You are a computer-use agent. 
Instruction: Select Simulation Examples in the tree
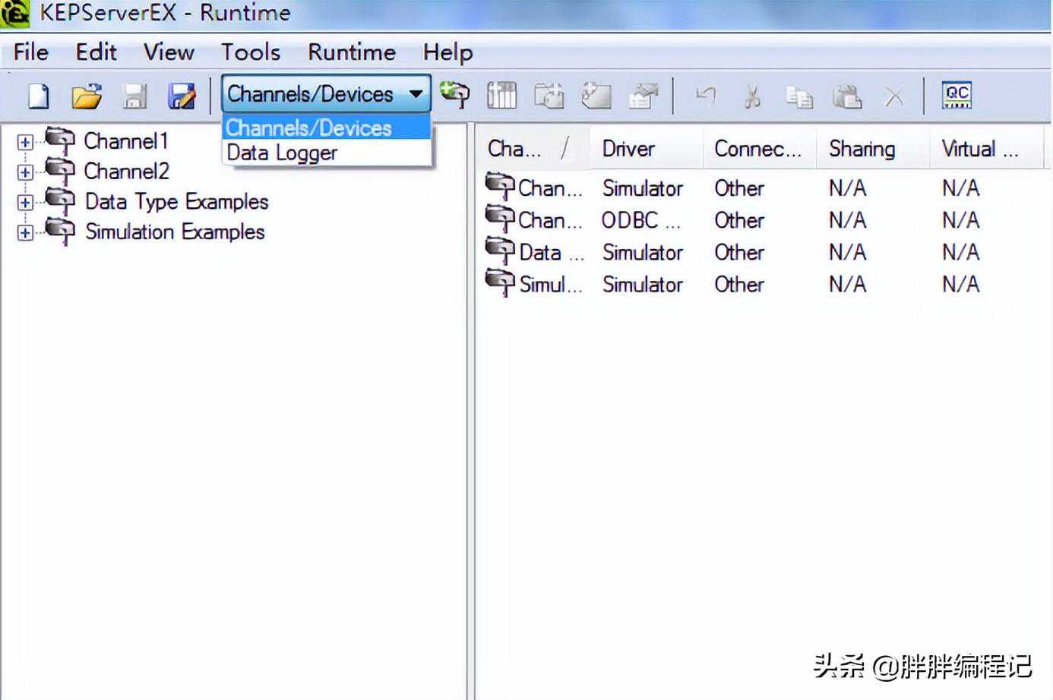175,232
